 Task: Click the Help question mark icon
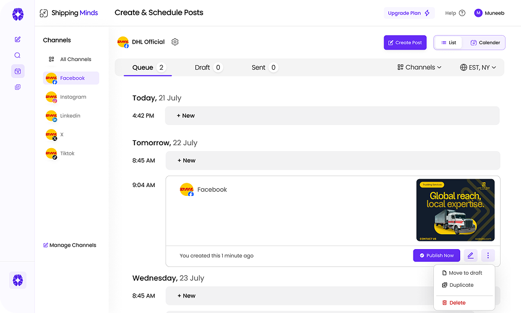[462, 13]
